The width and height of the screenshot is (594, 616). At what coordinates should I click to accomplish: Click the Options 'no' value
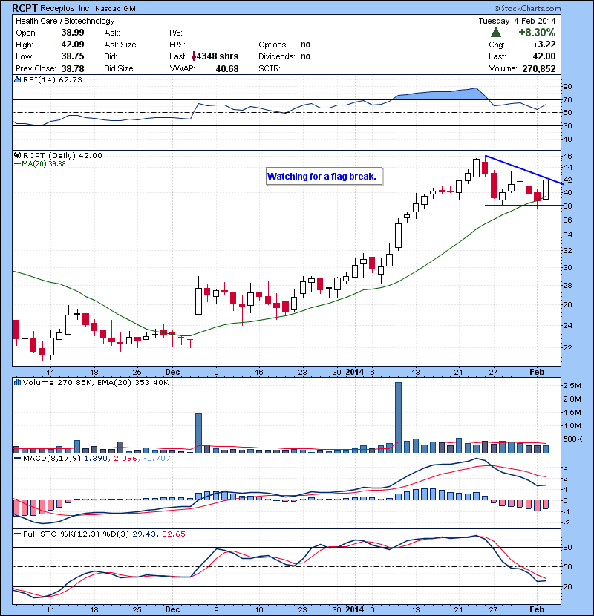pyautogui.click(x=305, y=45)
